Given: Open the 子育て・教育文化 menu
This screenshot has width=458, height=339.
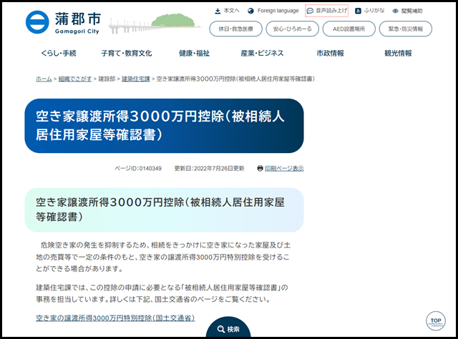Looking at the screenshot, I should click(127, 53).
